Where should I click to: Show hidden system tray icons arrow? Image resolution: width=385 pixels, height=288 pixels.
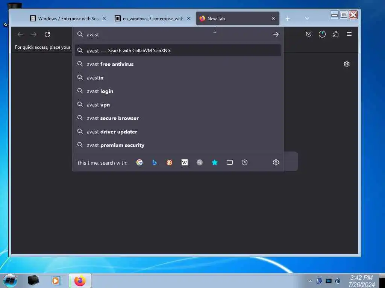coord(310,281)
